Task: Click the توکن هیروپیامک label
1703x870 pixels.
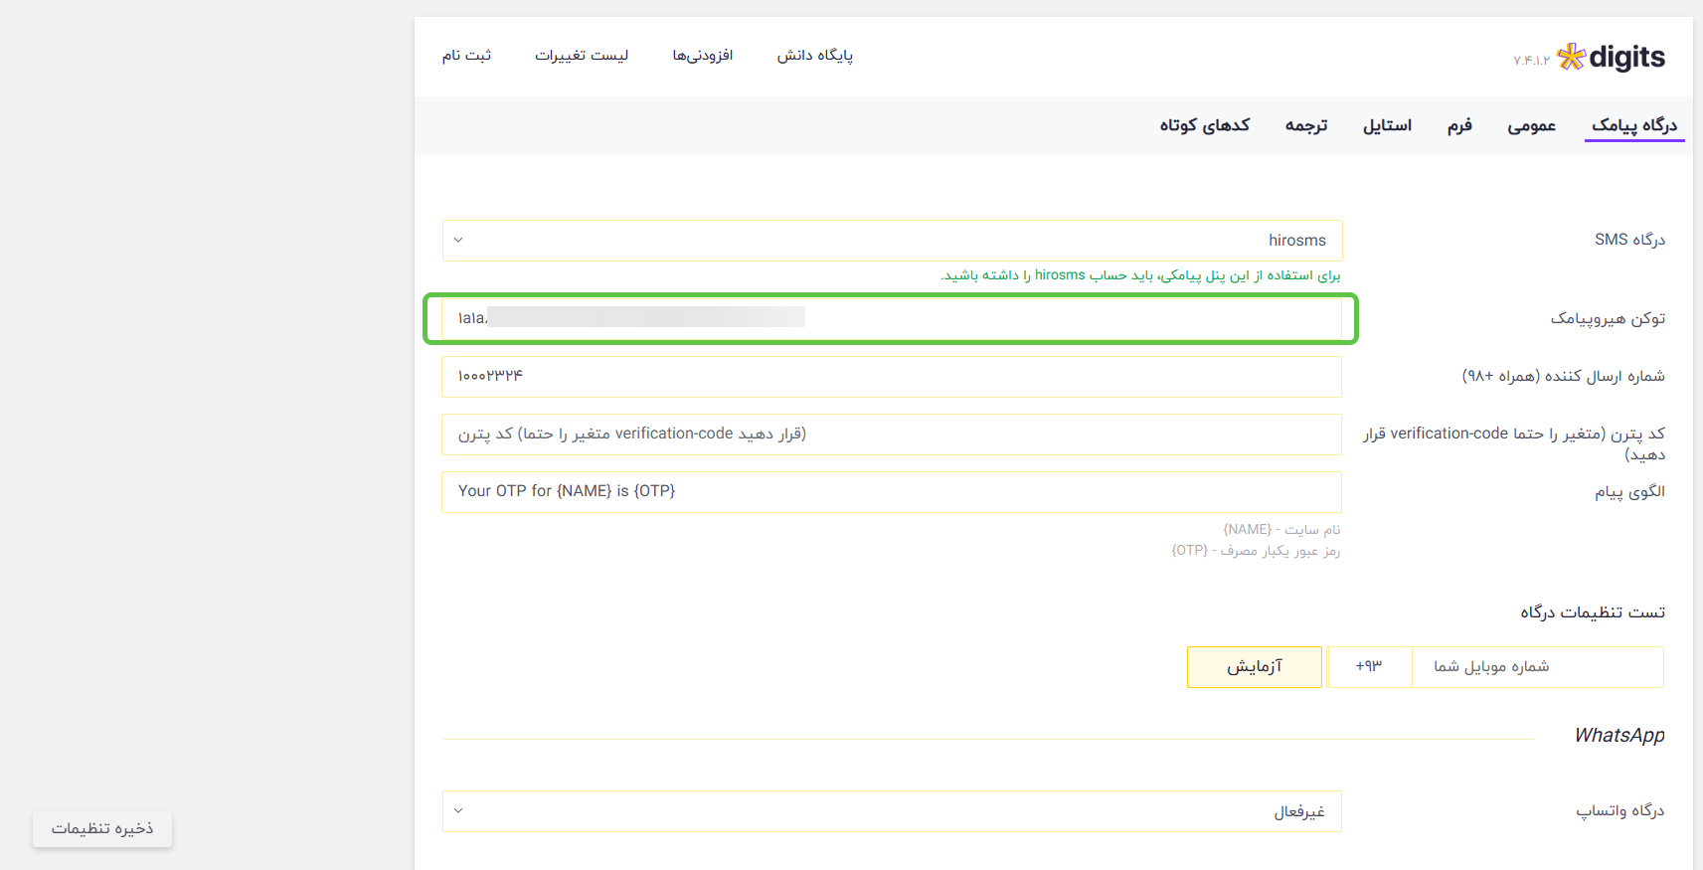Action: (1608, 318)
